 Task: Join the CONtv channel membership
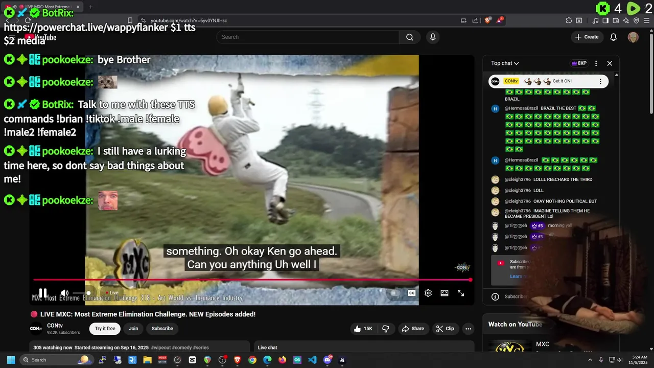click(x=133, y=329)
